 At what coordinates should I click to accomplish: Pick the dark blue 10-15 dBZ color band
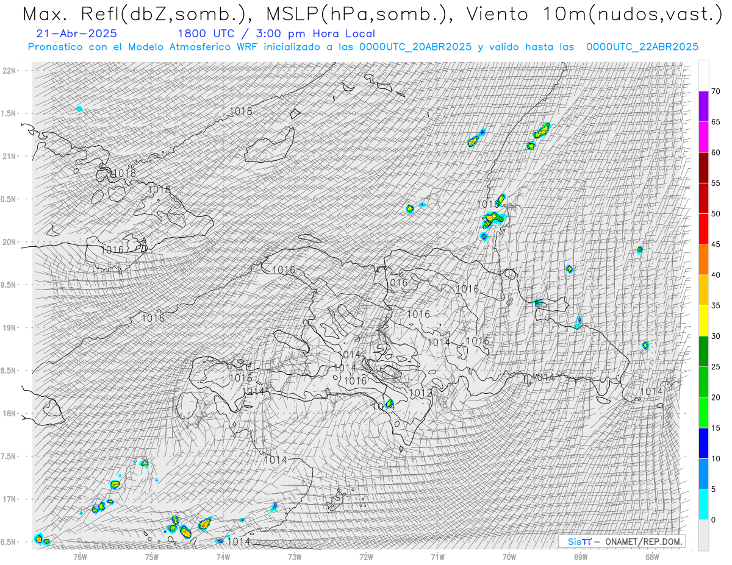pyautogui.click(x=703, y=443)
